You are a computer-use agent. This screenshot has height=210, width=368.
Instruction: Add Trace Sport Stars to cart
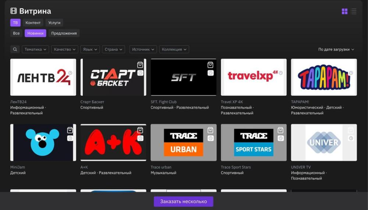[280, 130]
